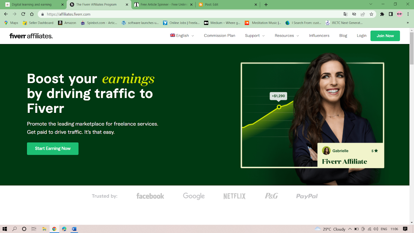The width and height of the screenshot is (414, 233).
Task: Open the volume control in system tray
Action: click(x=376, y=229)
